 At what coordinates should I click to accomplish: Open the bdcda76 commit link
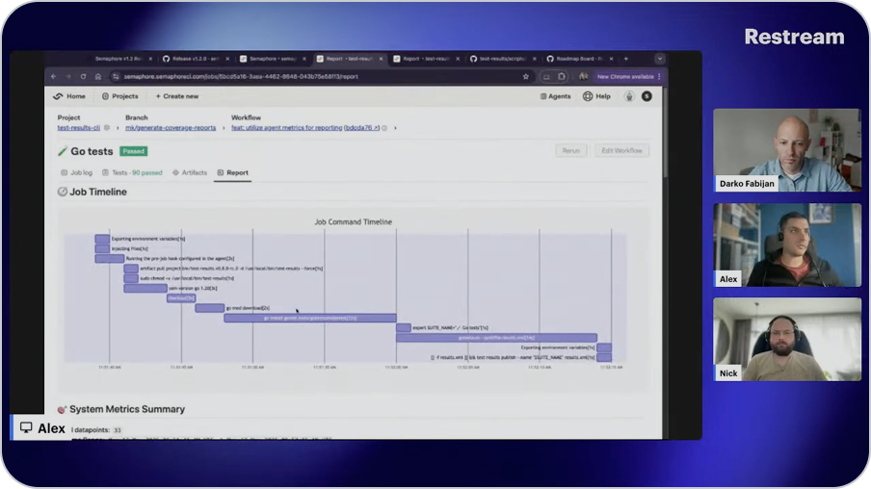(x=361, y=128)
